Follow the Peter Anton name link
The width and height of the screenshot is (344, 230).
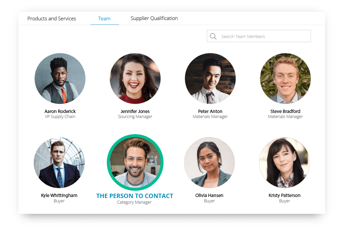pos(210,111)
